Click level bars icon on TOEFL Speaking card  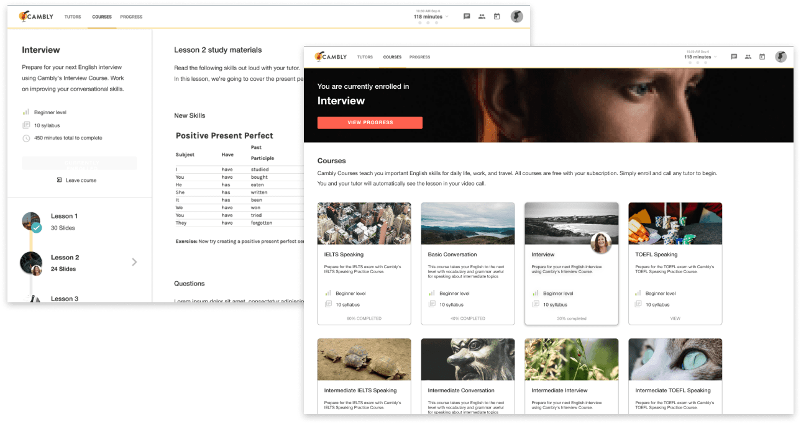[x=638, y=293]
